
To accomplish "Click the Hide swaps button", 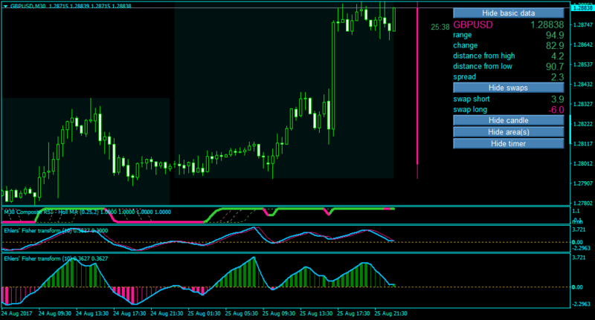I will [x=508, y=88].
